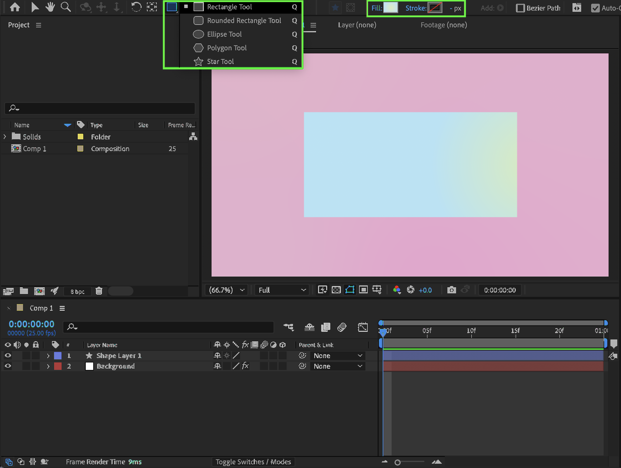Toggle transparency grid in viewer

(336, 290)
